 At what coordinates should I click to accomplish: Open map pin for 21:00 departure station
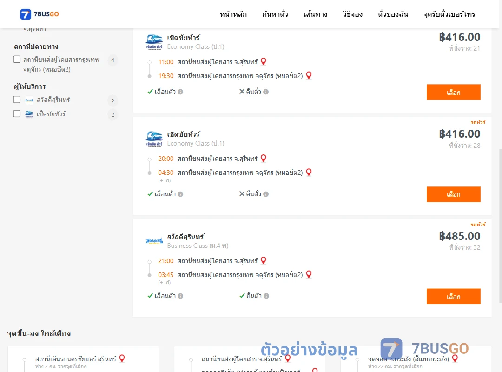[x=264, y=260]
